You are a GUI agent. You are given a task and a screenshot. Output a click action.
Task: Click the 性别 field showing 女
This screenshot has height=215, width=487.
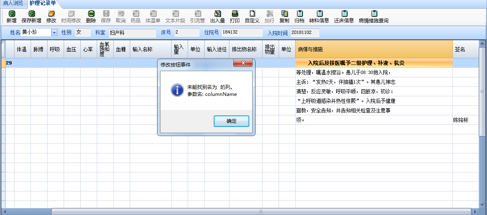click(83, 33)
